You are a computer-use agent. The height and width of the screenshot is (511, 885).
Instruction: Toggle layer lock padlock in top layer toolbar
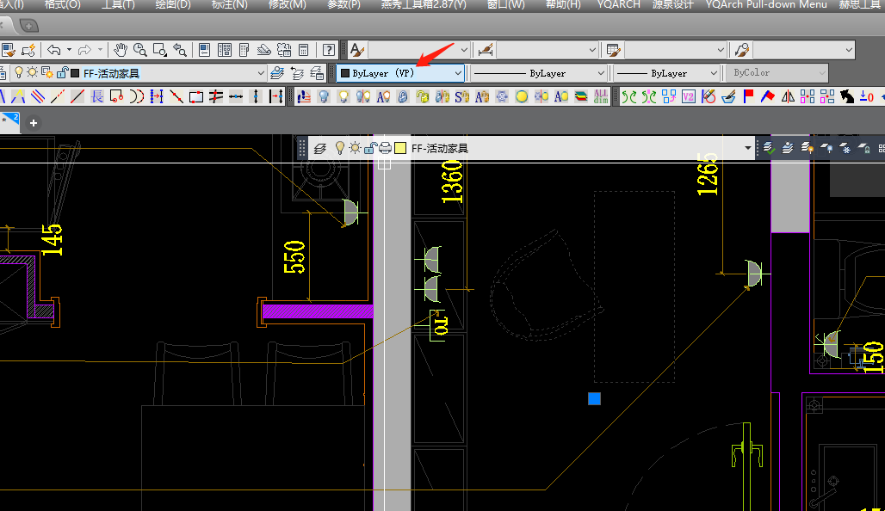click(x=62, y=72)
